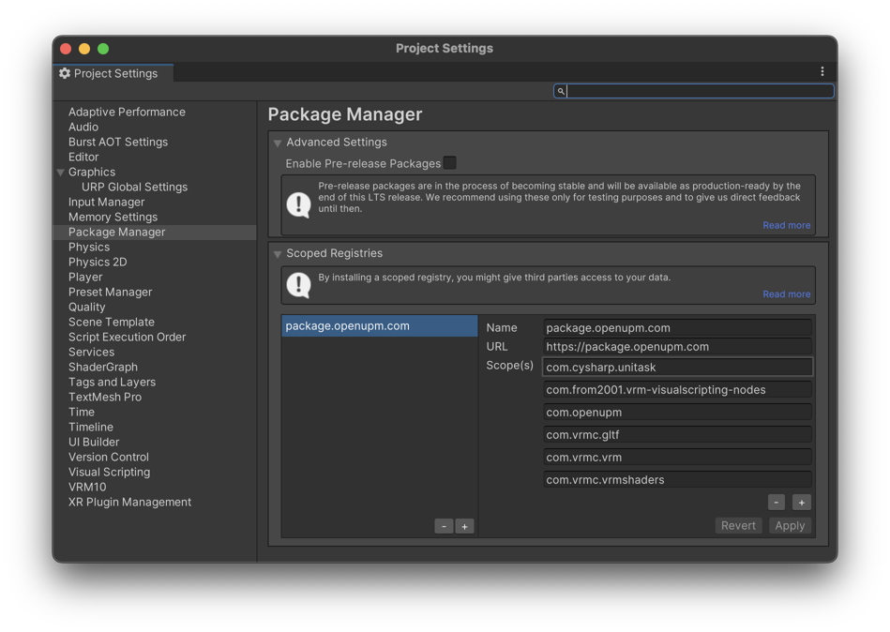Click the Advanced Settings header label

(x=337, y=143)
